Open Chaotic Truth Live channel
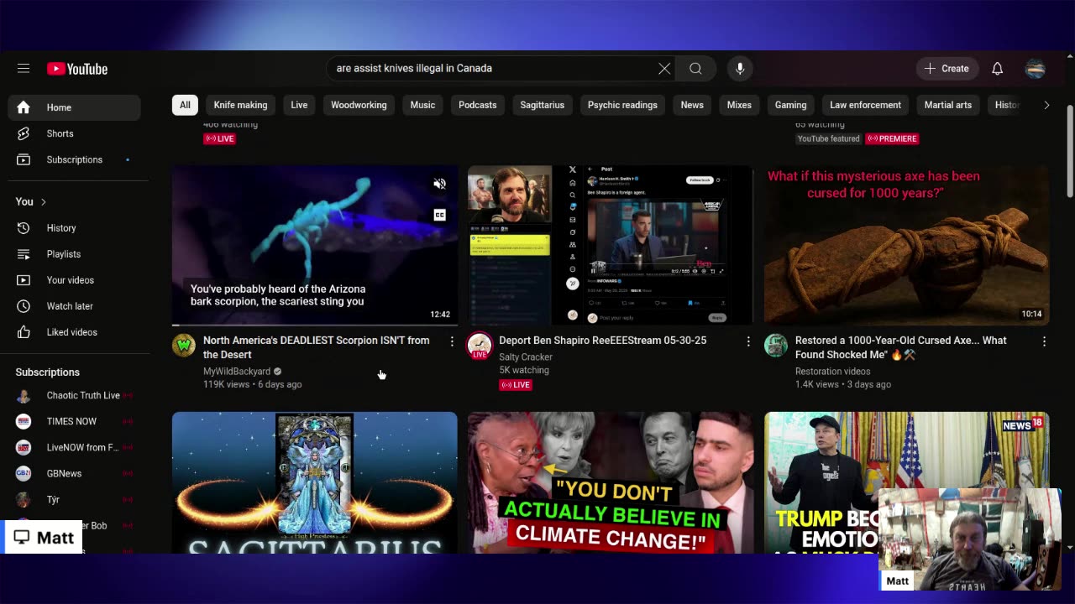The image size is (1075, 604). (x=75, y=395)
